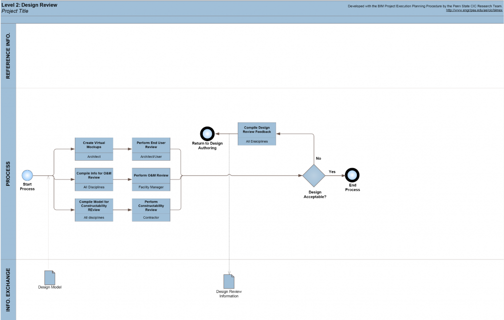
Task: Select the PROCESS swimlane header
Action: pos(8,174)
